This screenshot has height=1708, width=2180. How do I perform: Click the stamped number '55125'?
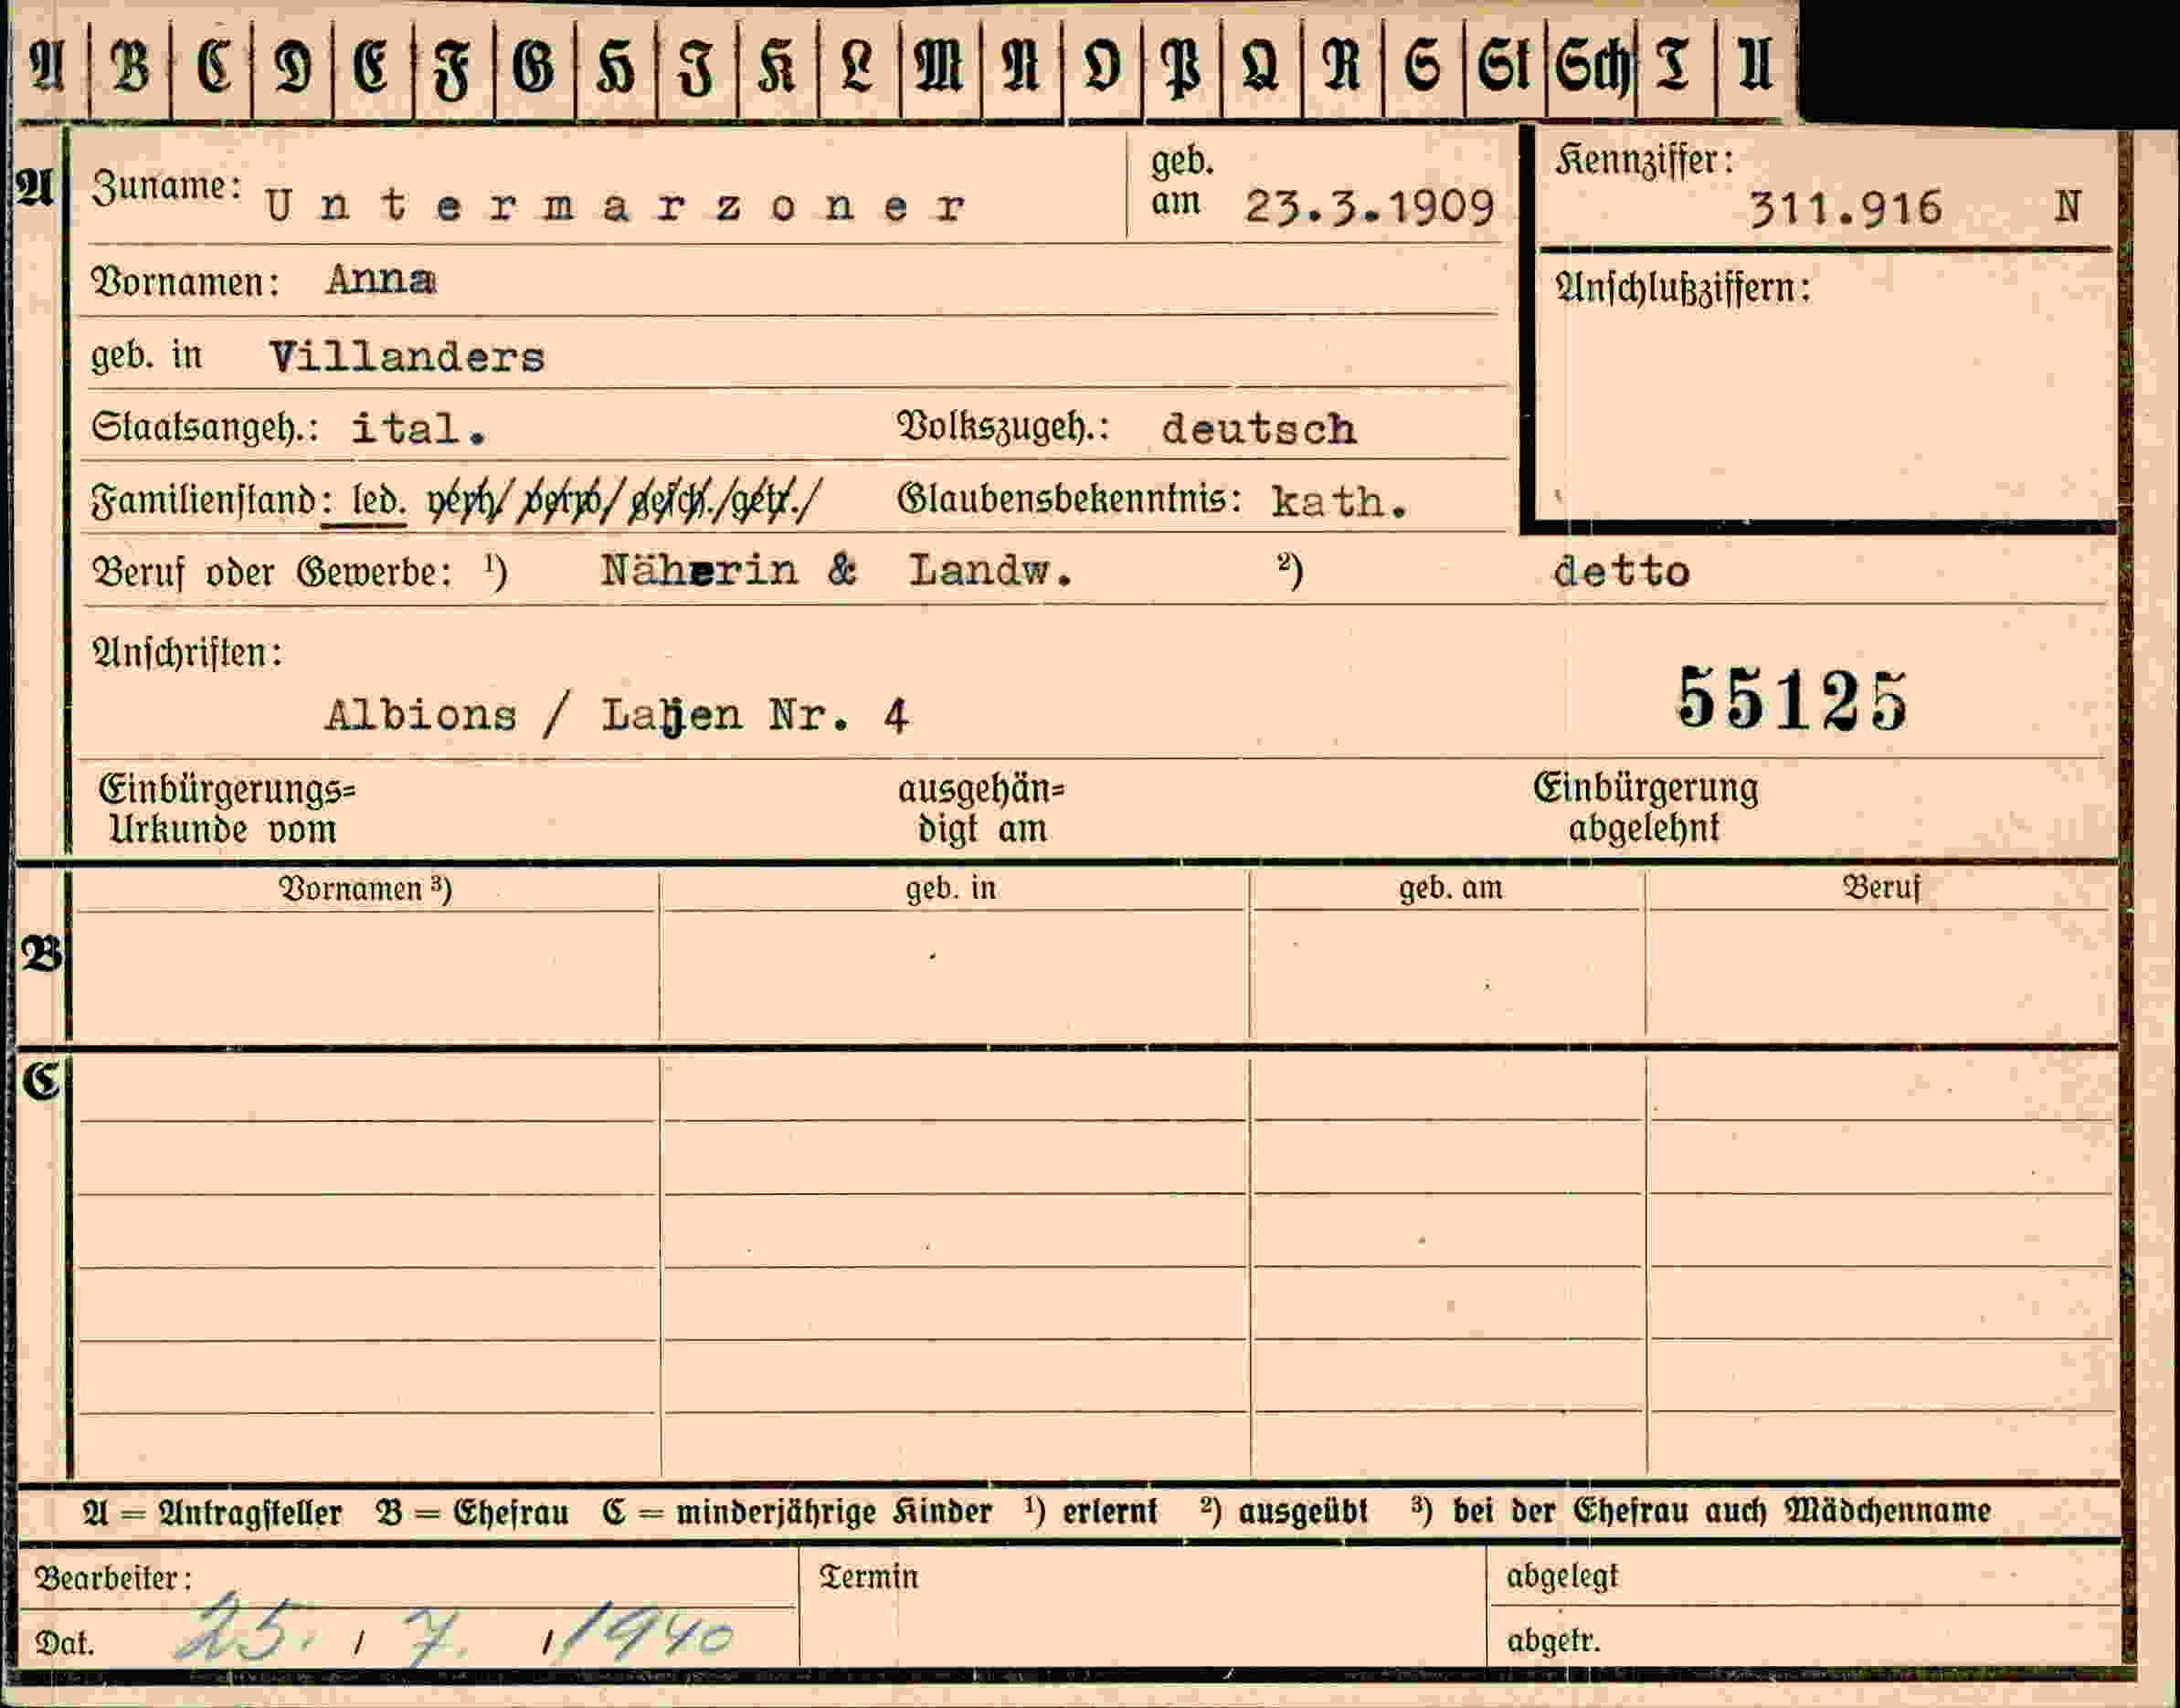coord(1793,699)
